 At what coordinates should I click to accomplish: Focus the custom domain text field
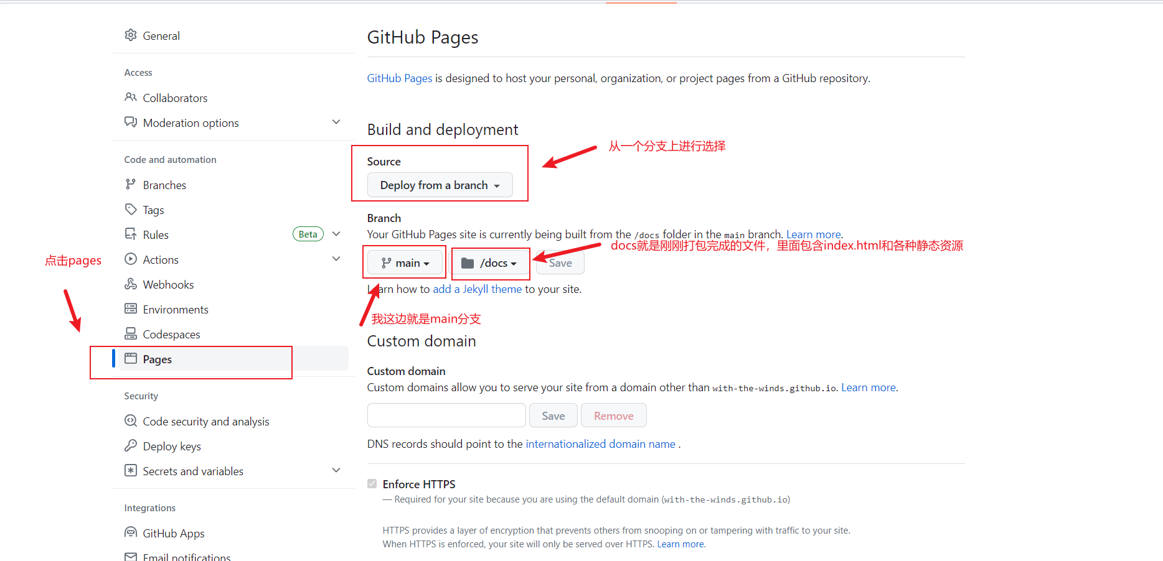[x=446, y=415]
